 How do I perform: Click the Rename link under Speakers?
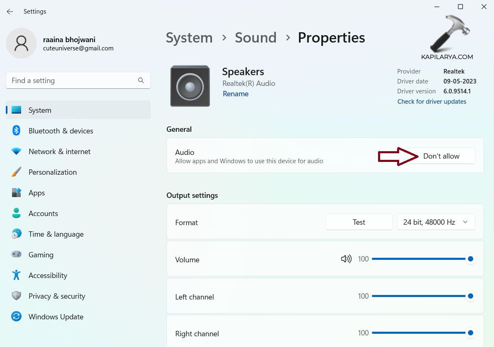pos(236,94)
